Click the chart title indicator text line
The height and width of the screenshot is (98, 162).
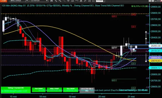63,6
